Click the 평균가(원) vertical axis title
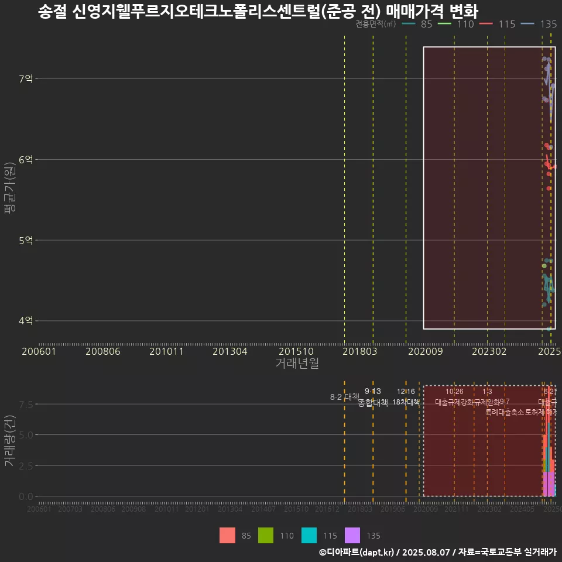 coord(10,188)
